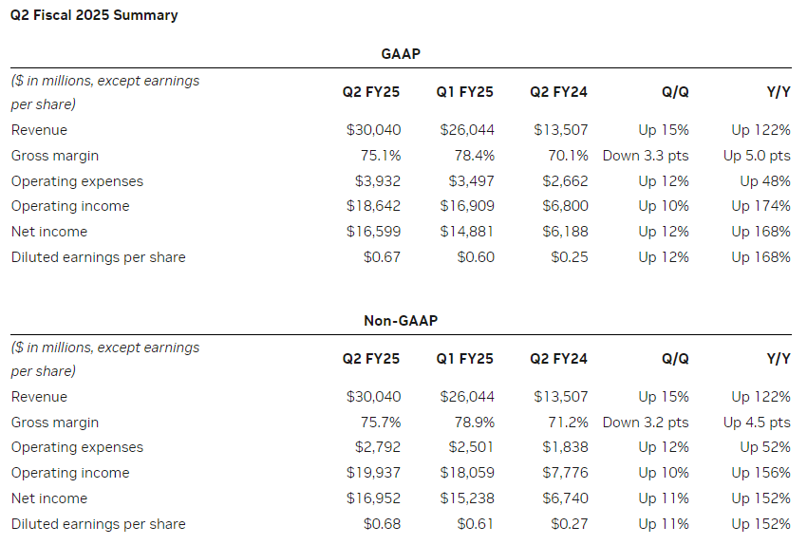This screenshot has height=545, width=807.
Task: Select GAAP operating expenses $3,932
Action: [377, 181]
